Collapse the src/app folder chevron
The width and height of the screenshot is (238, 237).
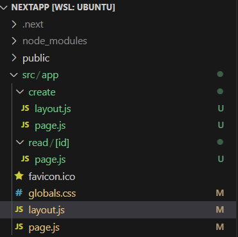click(14, 75)
